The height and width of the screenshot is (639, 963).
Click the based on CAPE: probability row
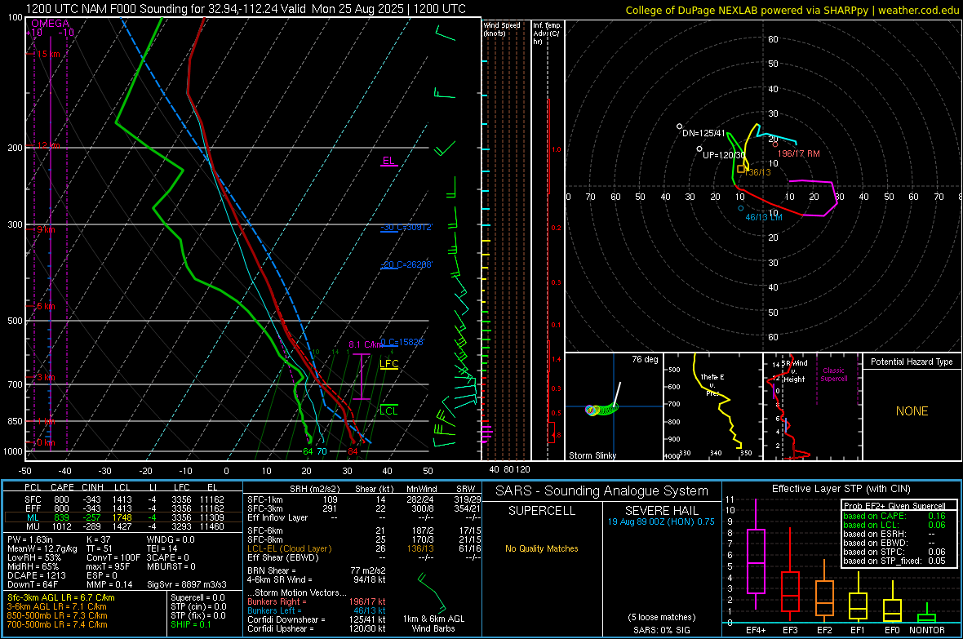(x=894, y=516)
